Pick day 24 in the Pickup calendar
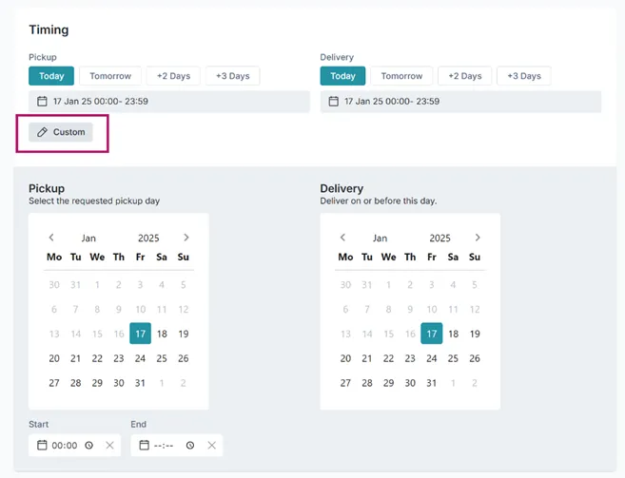The image size is (625, 478). [x=140, y=358]
